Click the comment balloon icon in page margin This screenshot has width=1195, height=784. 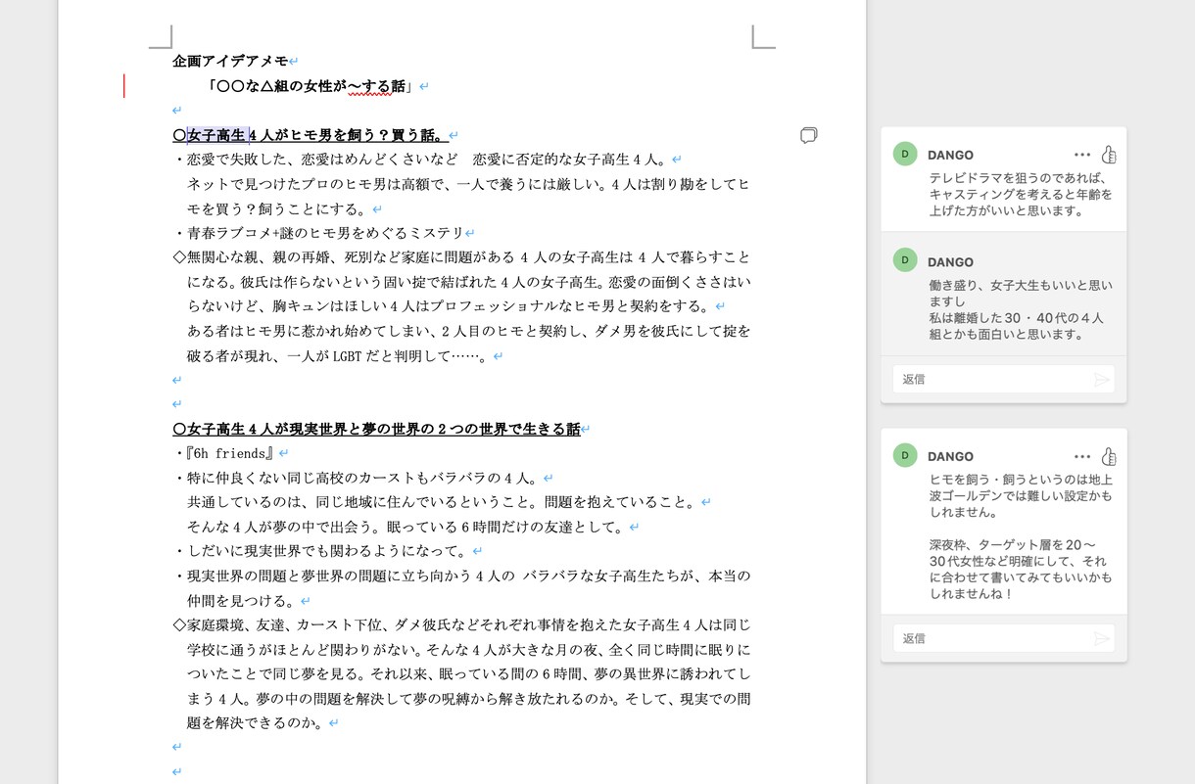pyautogui.click(x=808, y=135)
